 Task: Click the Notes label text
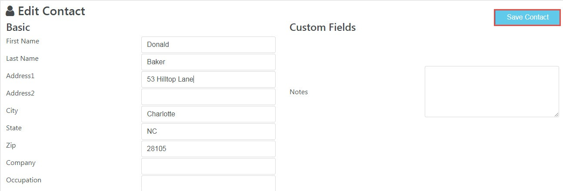point(299,92)
